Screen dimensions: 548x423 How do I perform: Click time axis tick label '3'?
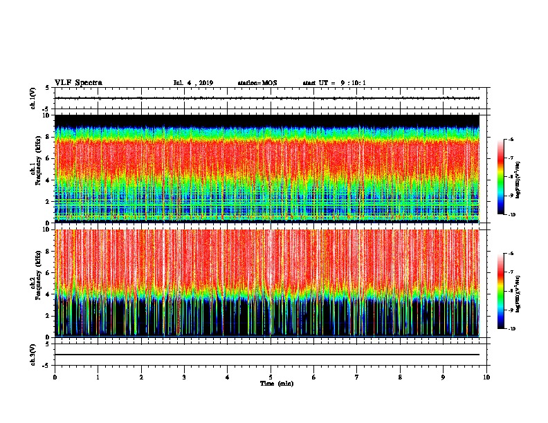(x=184, y=377)
